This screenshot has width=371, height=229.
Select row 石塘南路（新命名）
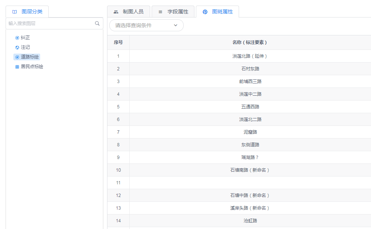click(239, 170)
